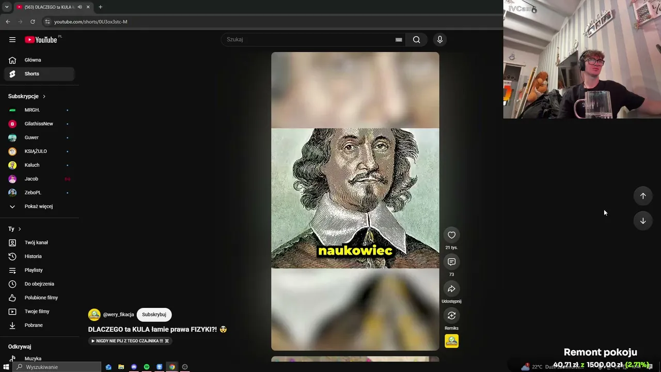Image resolution: width=661 pixels, height=372 pixels.
Task: Open the on-screen keyboard in search box
Action: tap(399, 39)
